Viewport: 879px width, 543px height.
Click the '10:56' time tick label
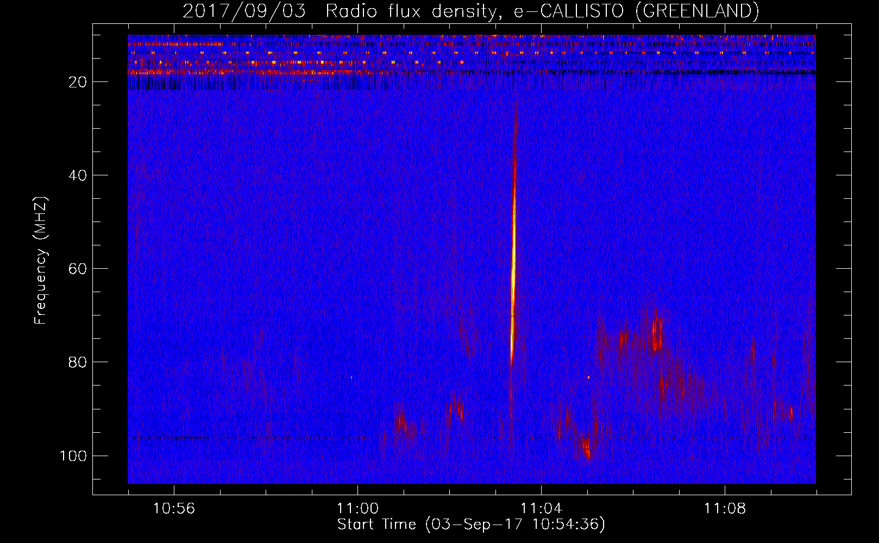click(x=174, y=509)
